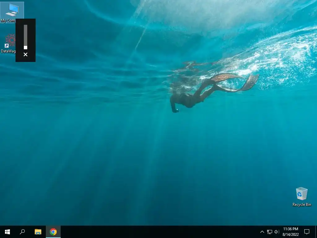Switch to Google Chrome on taskbar
The height and width of the screenshot is (238, 317).
[x=53, y=232]
